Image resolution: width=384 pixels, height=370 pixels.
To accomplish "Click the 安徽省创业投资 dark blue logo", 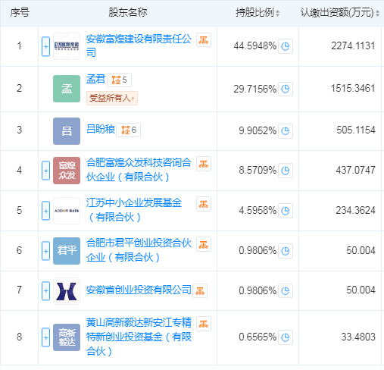I will point(67,291).
